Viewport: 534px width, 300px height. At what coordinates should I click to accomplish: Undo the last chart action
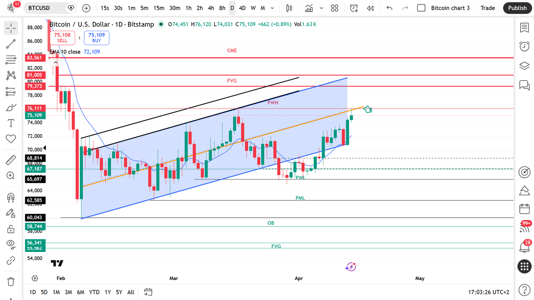click(390, 8)
